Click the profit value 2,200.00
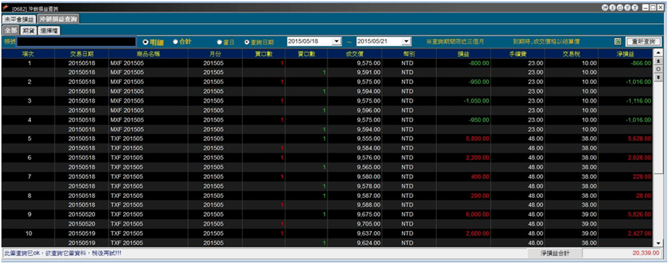Viewport: 668px width, 263px height. pos(477,158)
